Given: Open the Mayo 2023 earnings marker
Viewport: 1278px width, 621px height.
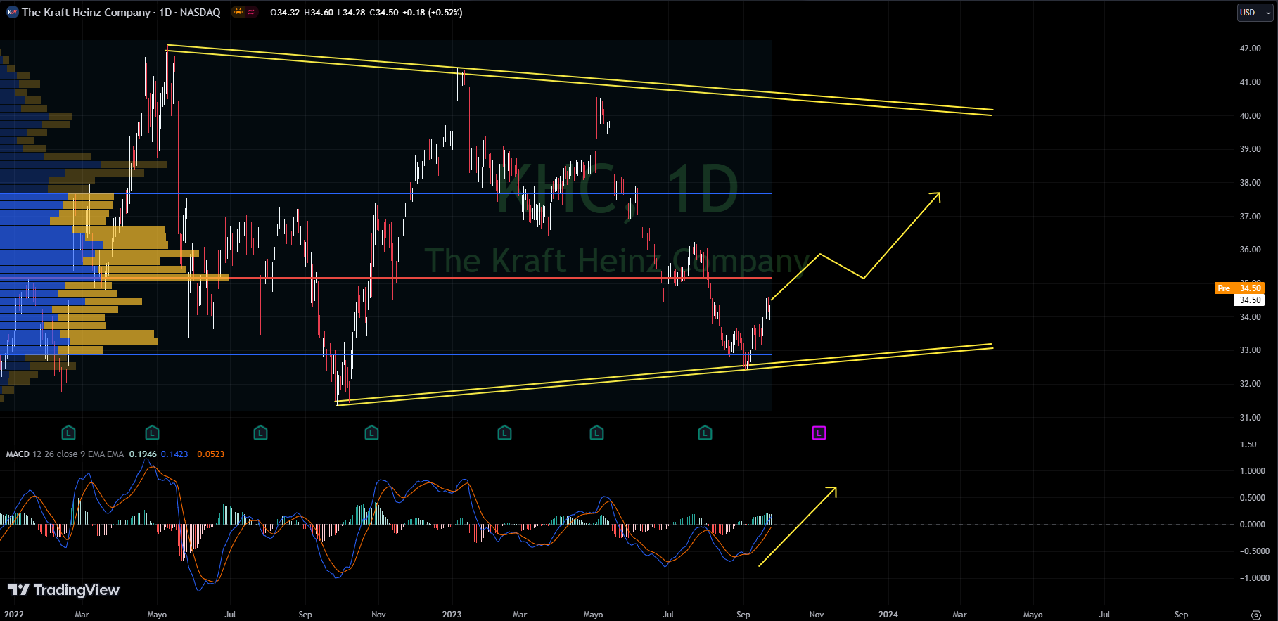Looking at the screenshot, I should point(596,433).
